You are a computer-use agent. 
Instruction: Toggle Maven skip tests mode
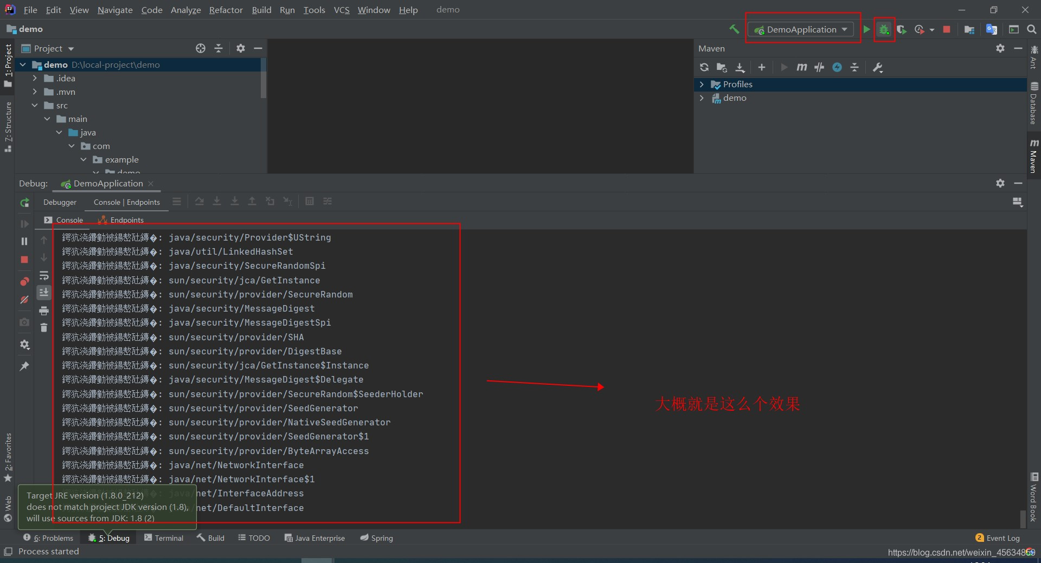pos(837,67)
